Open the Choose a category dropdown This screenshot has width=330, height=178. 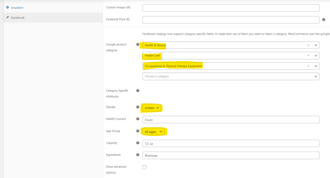[231, 77]
